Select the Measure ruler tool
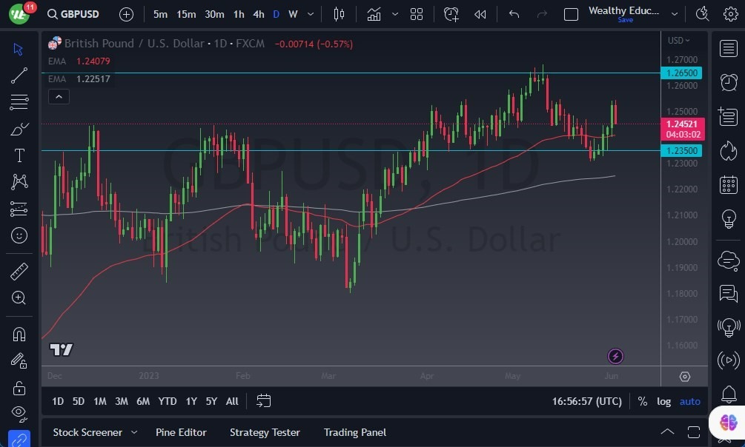The height and width of the screenshot is (447, 745). tap(19, 271)
